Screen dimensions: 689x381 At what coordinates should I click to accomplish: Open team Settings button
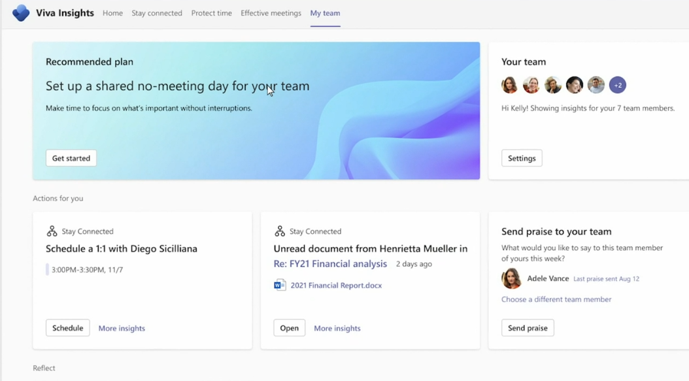[x=522, y=158]
